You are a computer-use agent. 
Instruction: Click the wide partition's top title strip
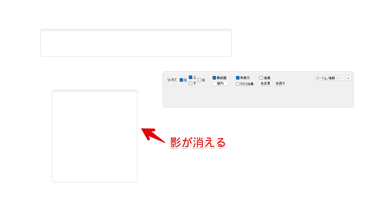point(136,30)
